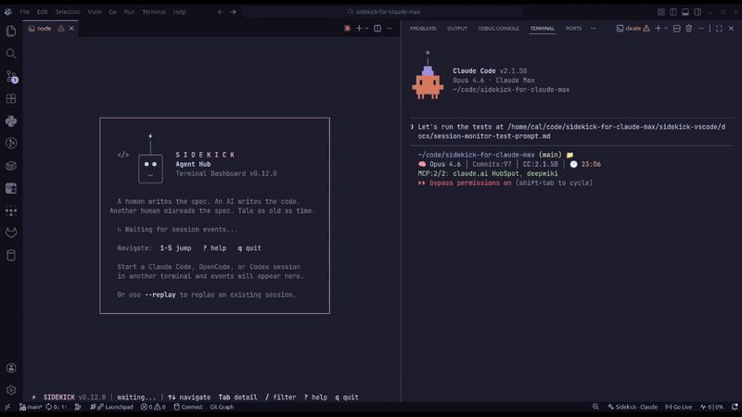742x417 pixels.
Task: Click Launchpad in the status bar
Action: point(111,407)
